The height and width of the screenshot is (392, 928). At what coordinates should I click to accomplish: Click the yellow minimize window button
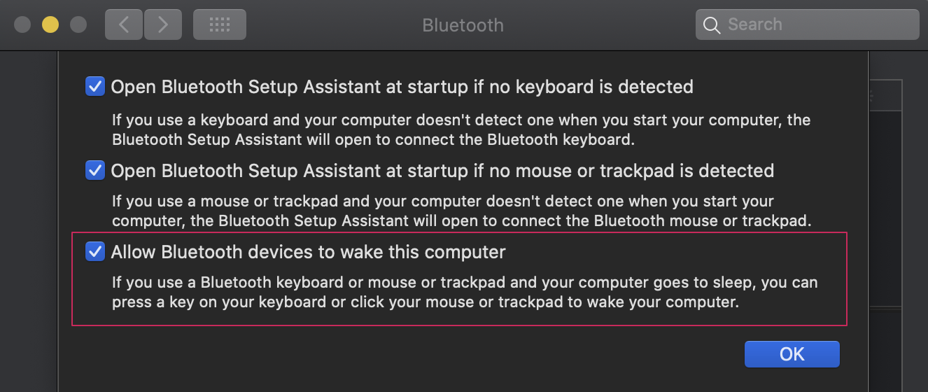pyautogui.click(x=50, y=24)
